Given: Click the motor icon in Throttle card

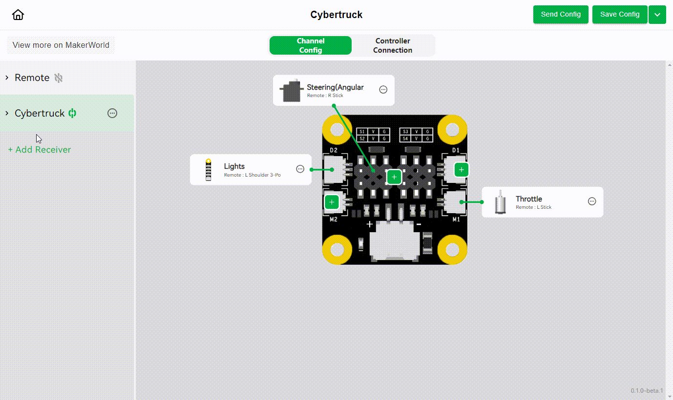Looking at the screenshot, I should [x=500, y=202].
